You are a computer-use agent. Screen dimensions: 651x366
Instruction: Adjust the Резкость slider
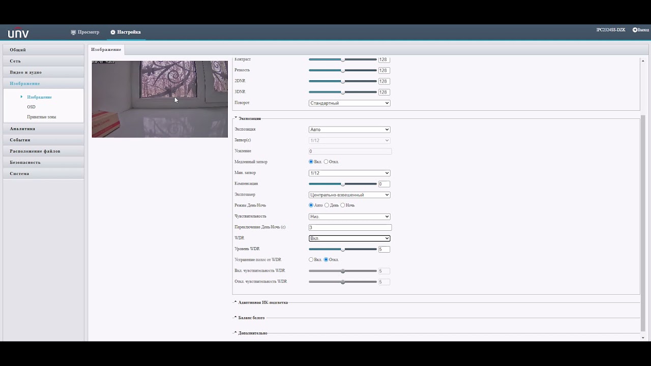343,70
